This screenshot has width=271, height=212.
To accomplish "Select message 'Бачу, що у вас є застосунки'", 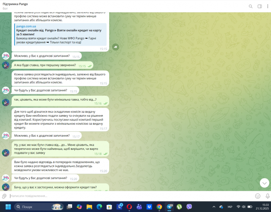I will pos(60,187).
